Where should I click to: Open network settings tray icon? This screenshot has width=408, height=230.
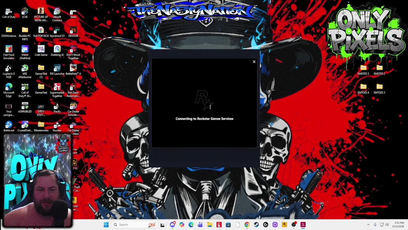[382, 225]
